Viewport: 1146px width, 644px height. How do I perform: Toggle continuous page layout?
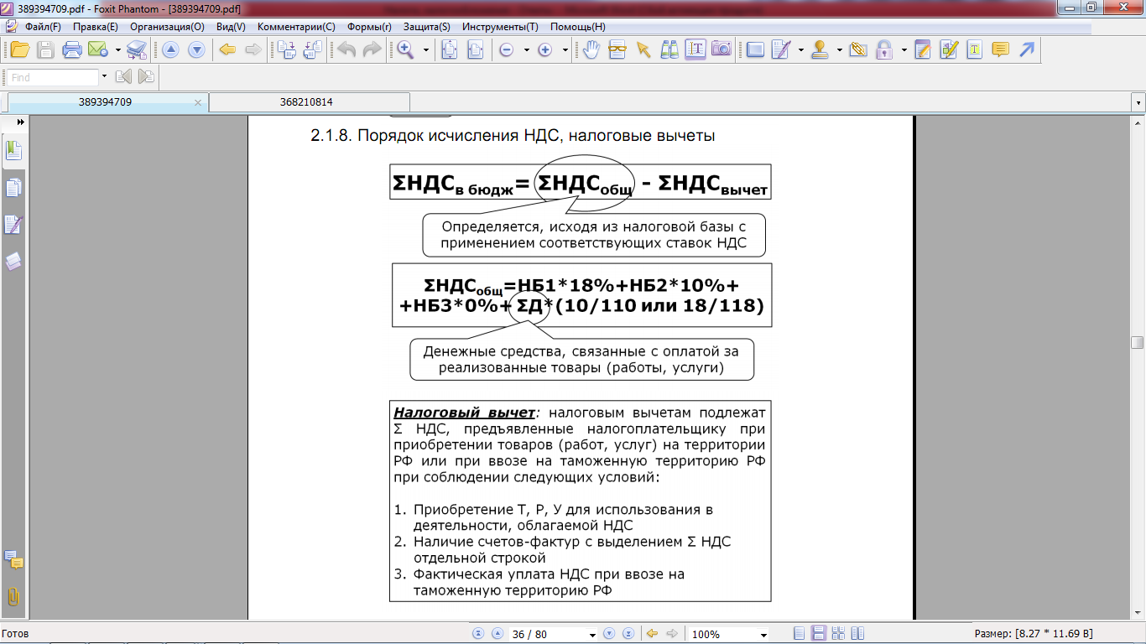(x=819, y=634)
